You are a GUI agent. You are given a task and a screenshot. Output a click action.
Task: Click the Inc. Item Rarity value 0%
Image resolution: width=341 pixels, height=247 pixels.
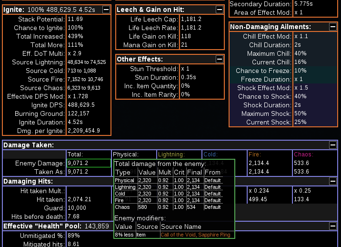(x=185, y=94)
